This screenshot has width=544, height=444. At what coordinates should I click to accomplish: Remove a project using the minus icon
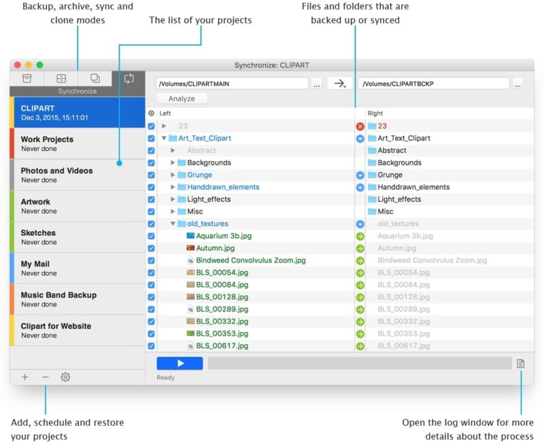[45, 377]
